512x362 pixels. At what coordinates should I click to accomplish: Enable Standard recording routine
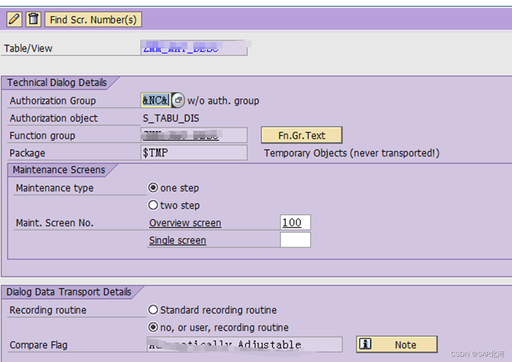click(153, 309)
